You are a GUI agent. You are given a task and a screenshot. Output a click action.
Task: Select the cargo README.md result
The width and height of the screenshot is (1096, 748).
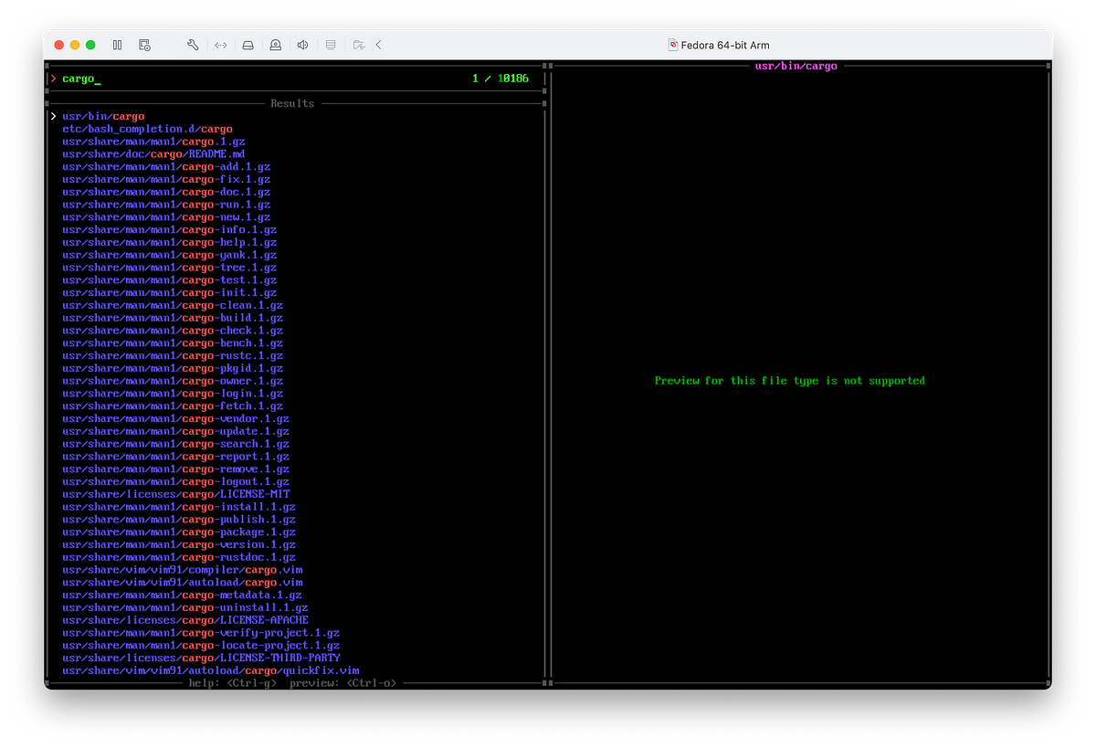(153, 154)
